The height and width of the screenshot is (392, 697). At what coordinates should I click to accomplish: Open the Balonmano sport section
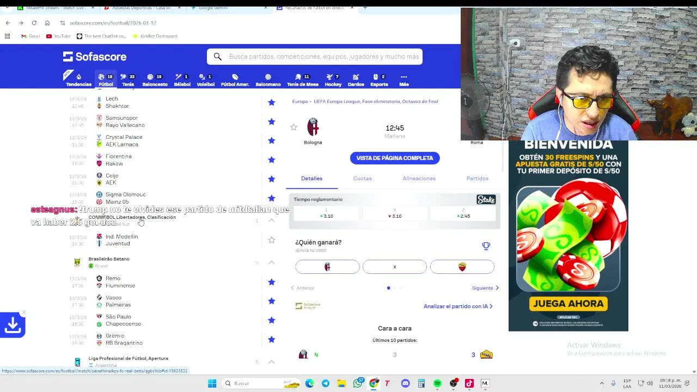click(x=268, y=80)
